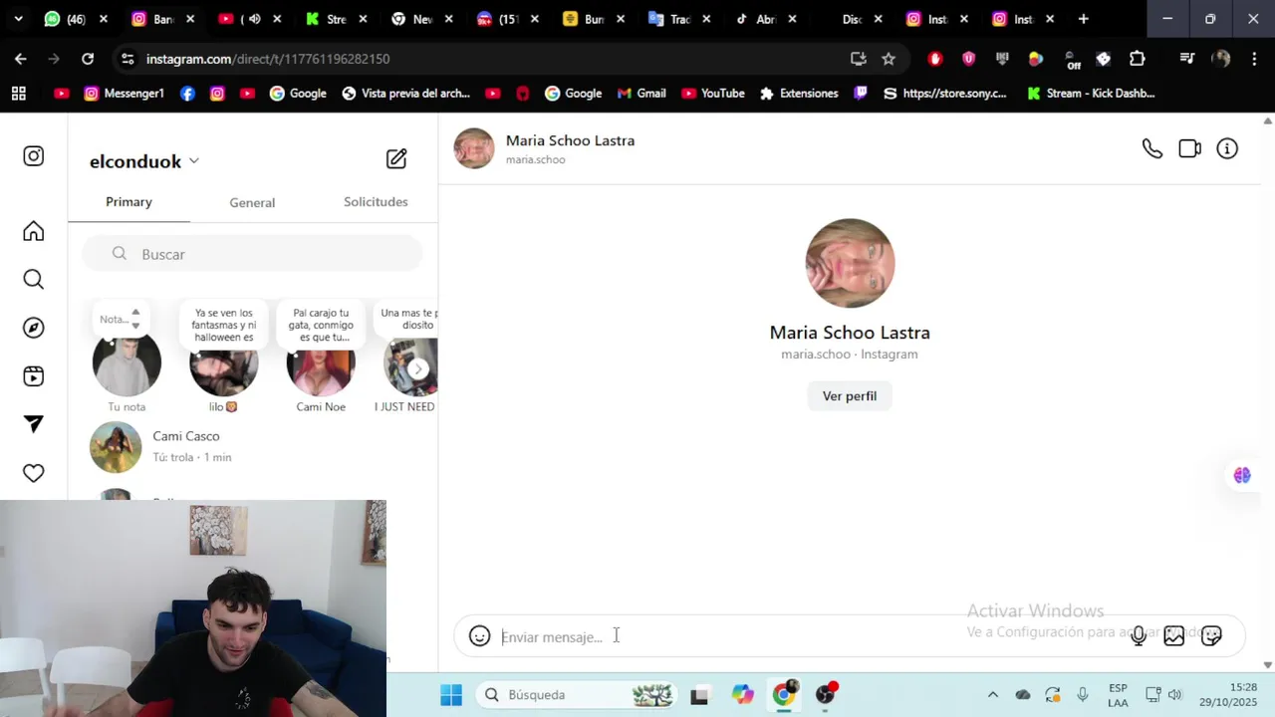Open Chrome from the taskbar
The width and height of the screenshot is (1275, 717).
tap(785, 694)
